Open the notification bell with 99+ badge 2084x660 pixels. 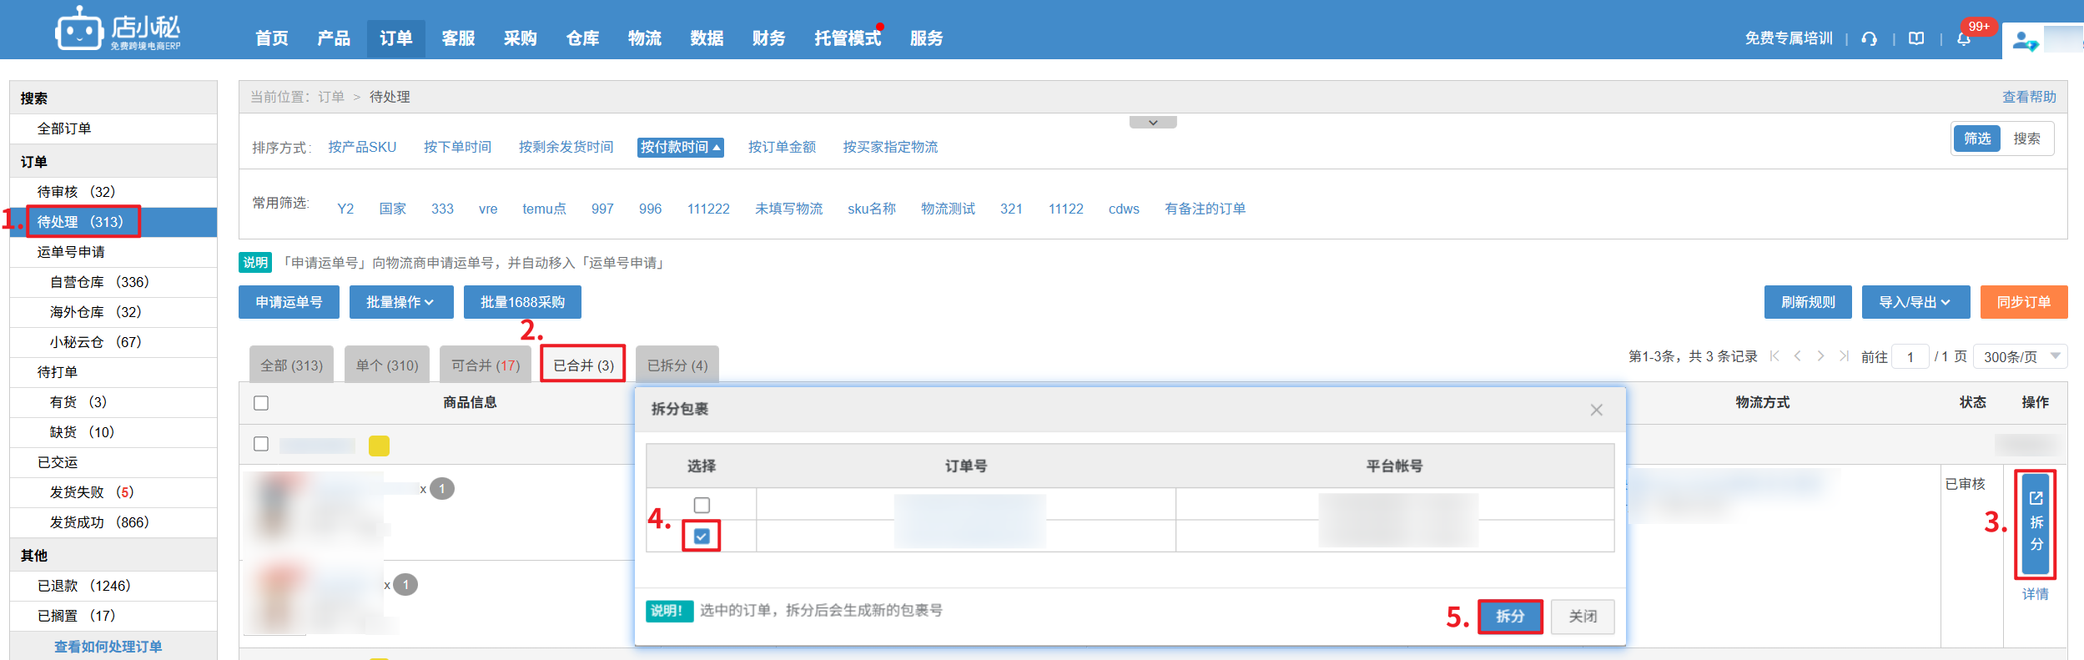pos(1964,38)
